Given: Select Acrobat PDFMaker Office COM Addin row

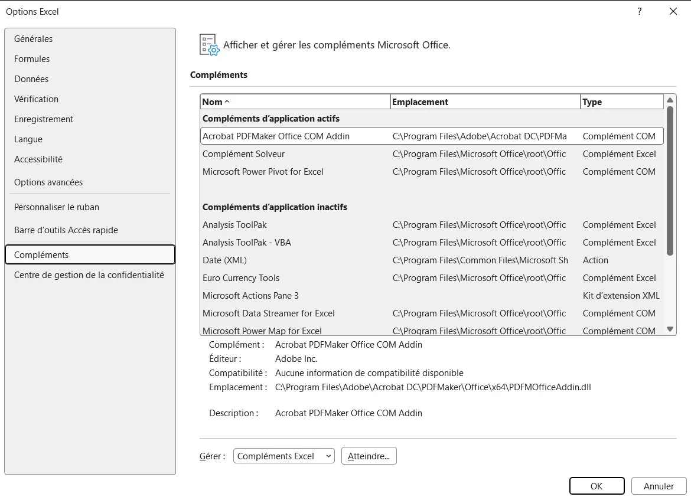Looking at the screenshot, I should [x=432, y=136].
